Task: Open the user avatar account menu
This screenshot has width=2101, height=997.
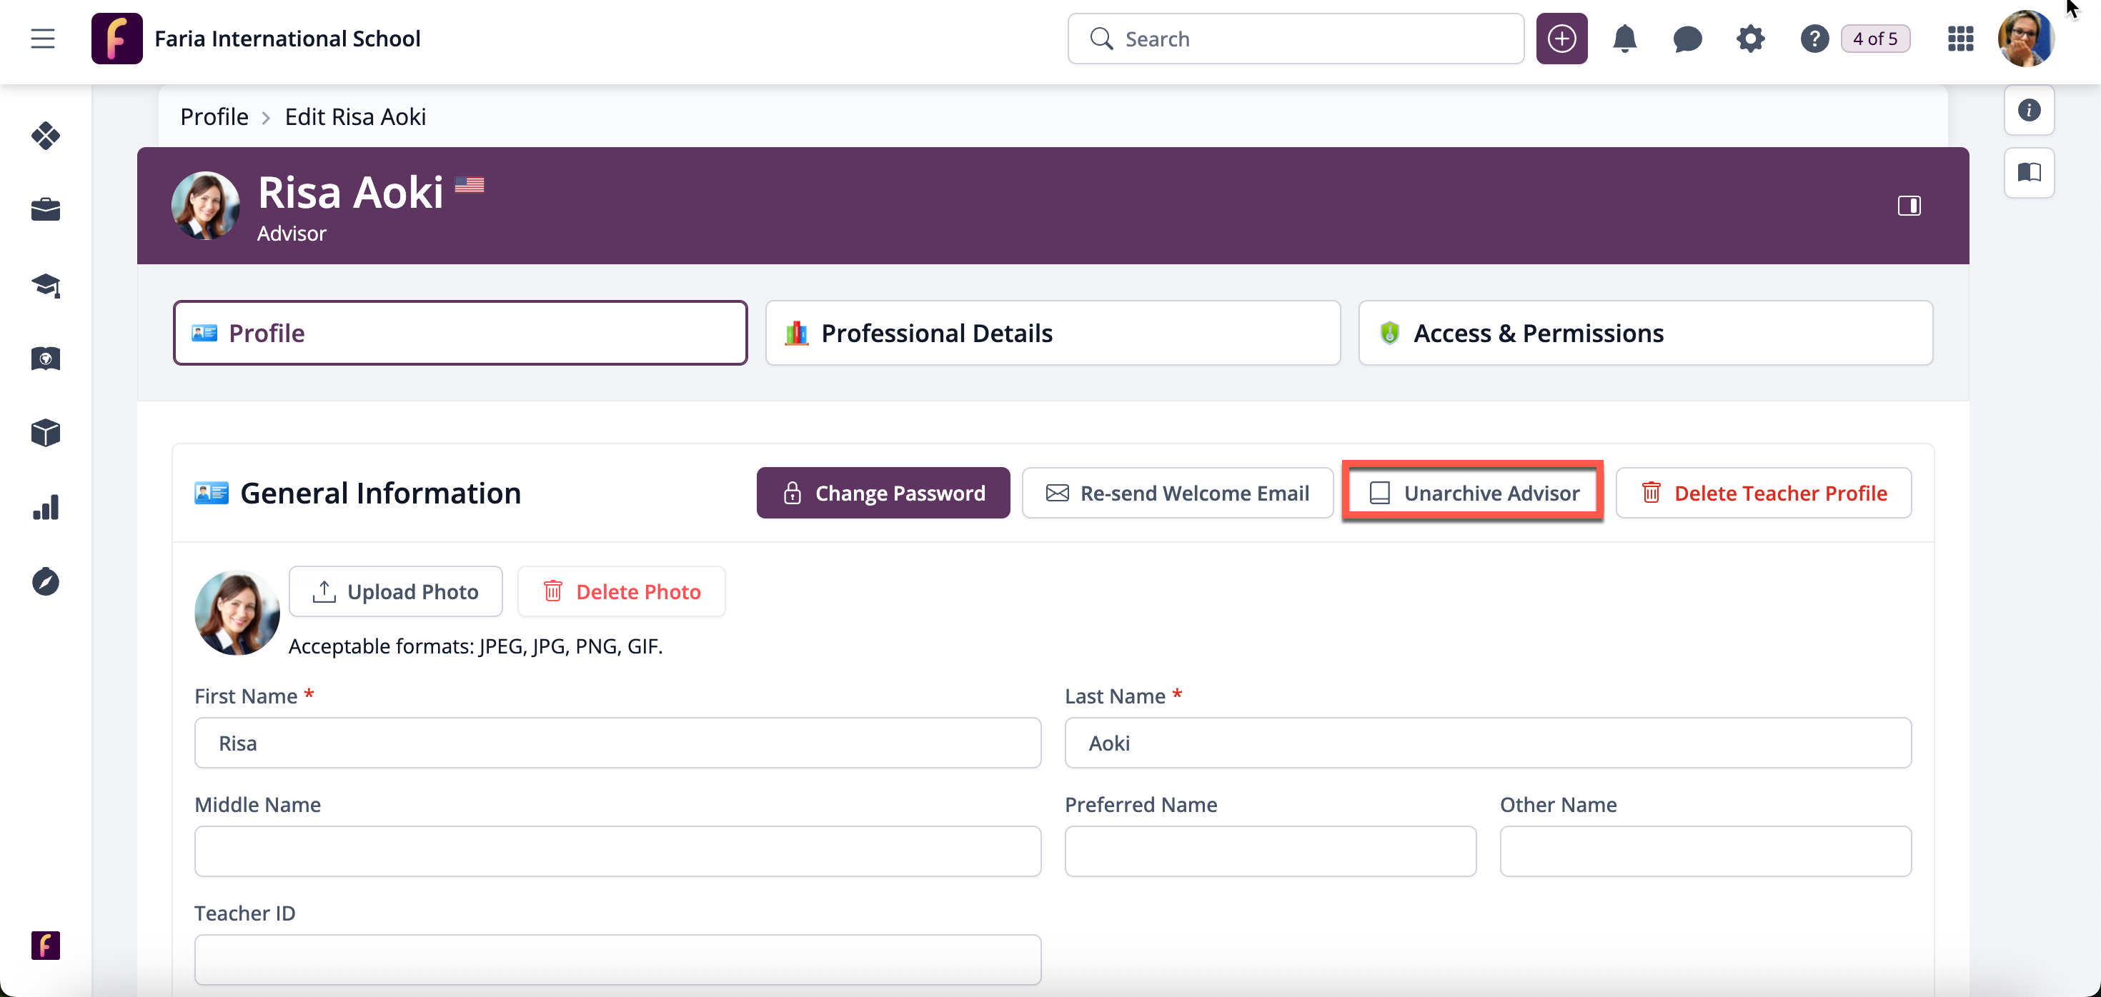Action: click(2025, 39)
